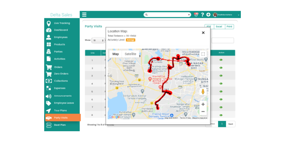
Task: Toggle fullscreen map view
Action: click(203, 54)
